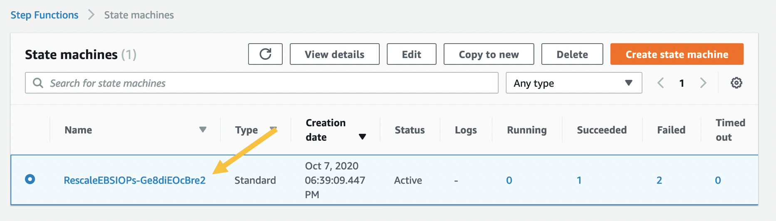Sort by Name column arrow

tap(203, 130)
